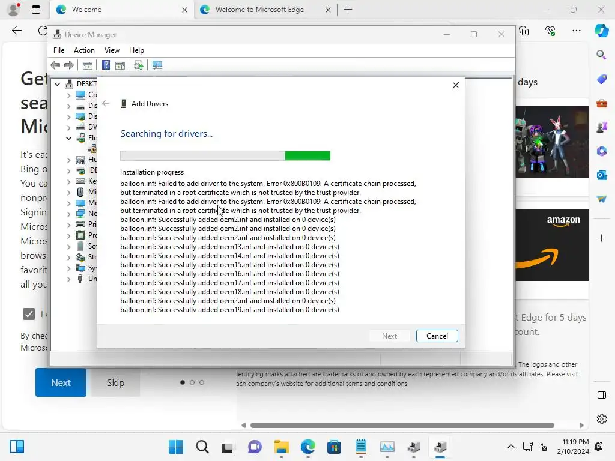
Task: Click the blue Next button on Edge page
Action: tap(61, 382)
